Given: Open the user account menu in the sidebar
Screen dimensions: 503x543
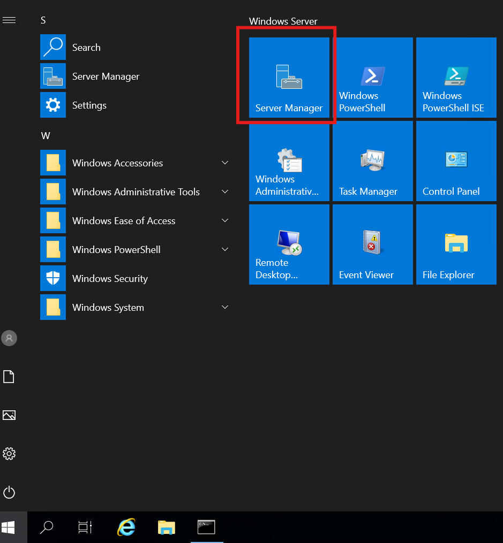Looking at the screenshot, I should pyautogui.click(x=9, y=338).
